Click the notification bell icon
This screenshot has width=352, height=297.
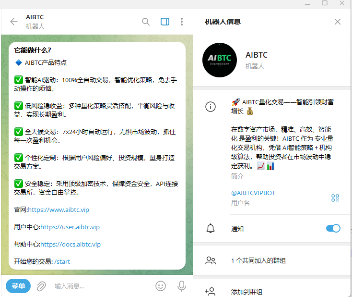tap(210, 228)
